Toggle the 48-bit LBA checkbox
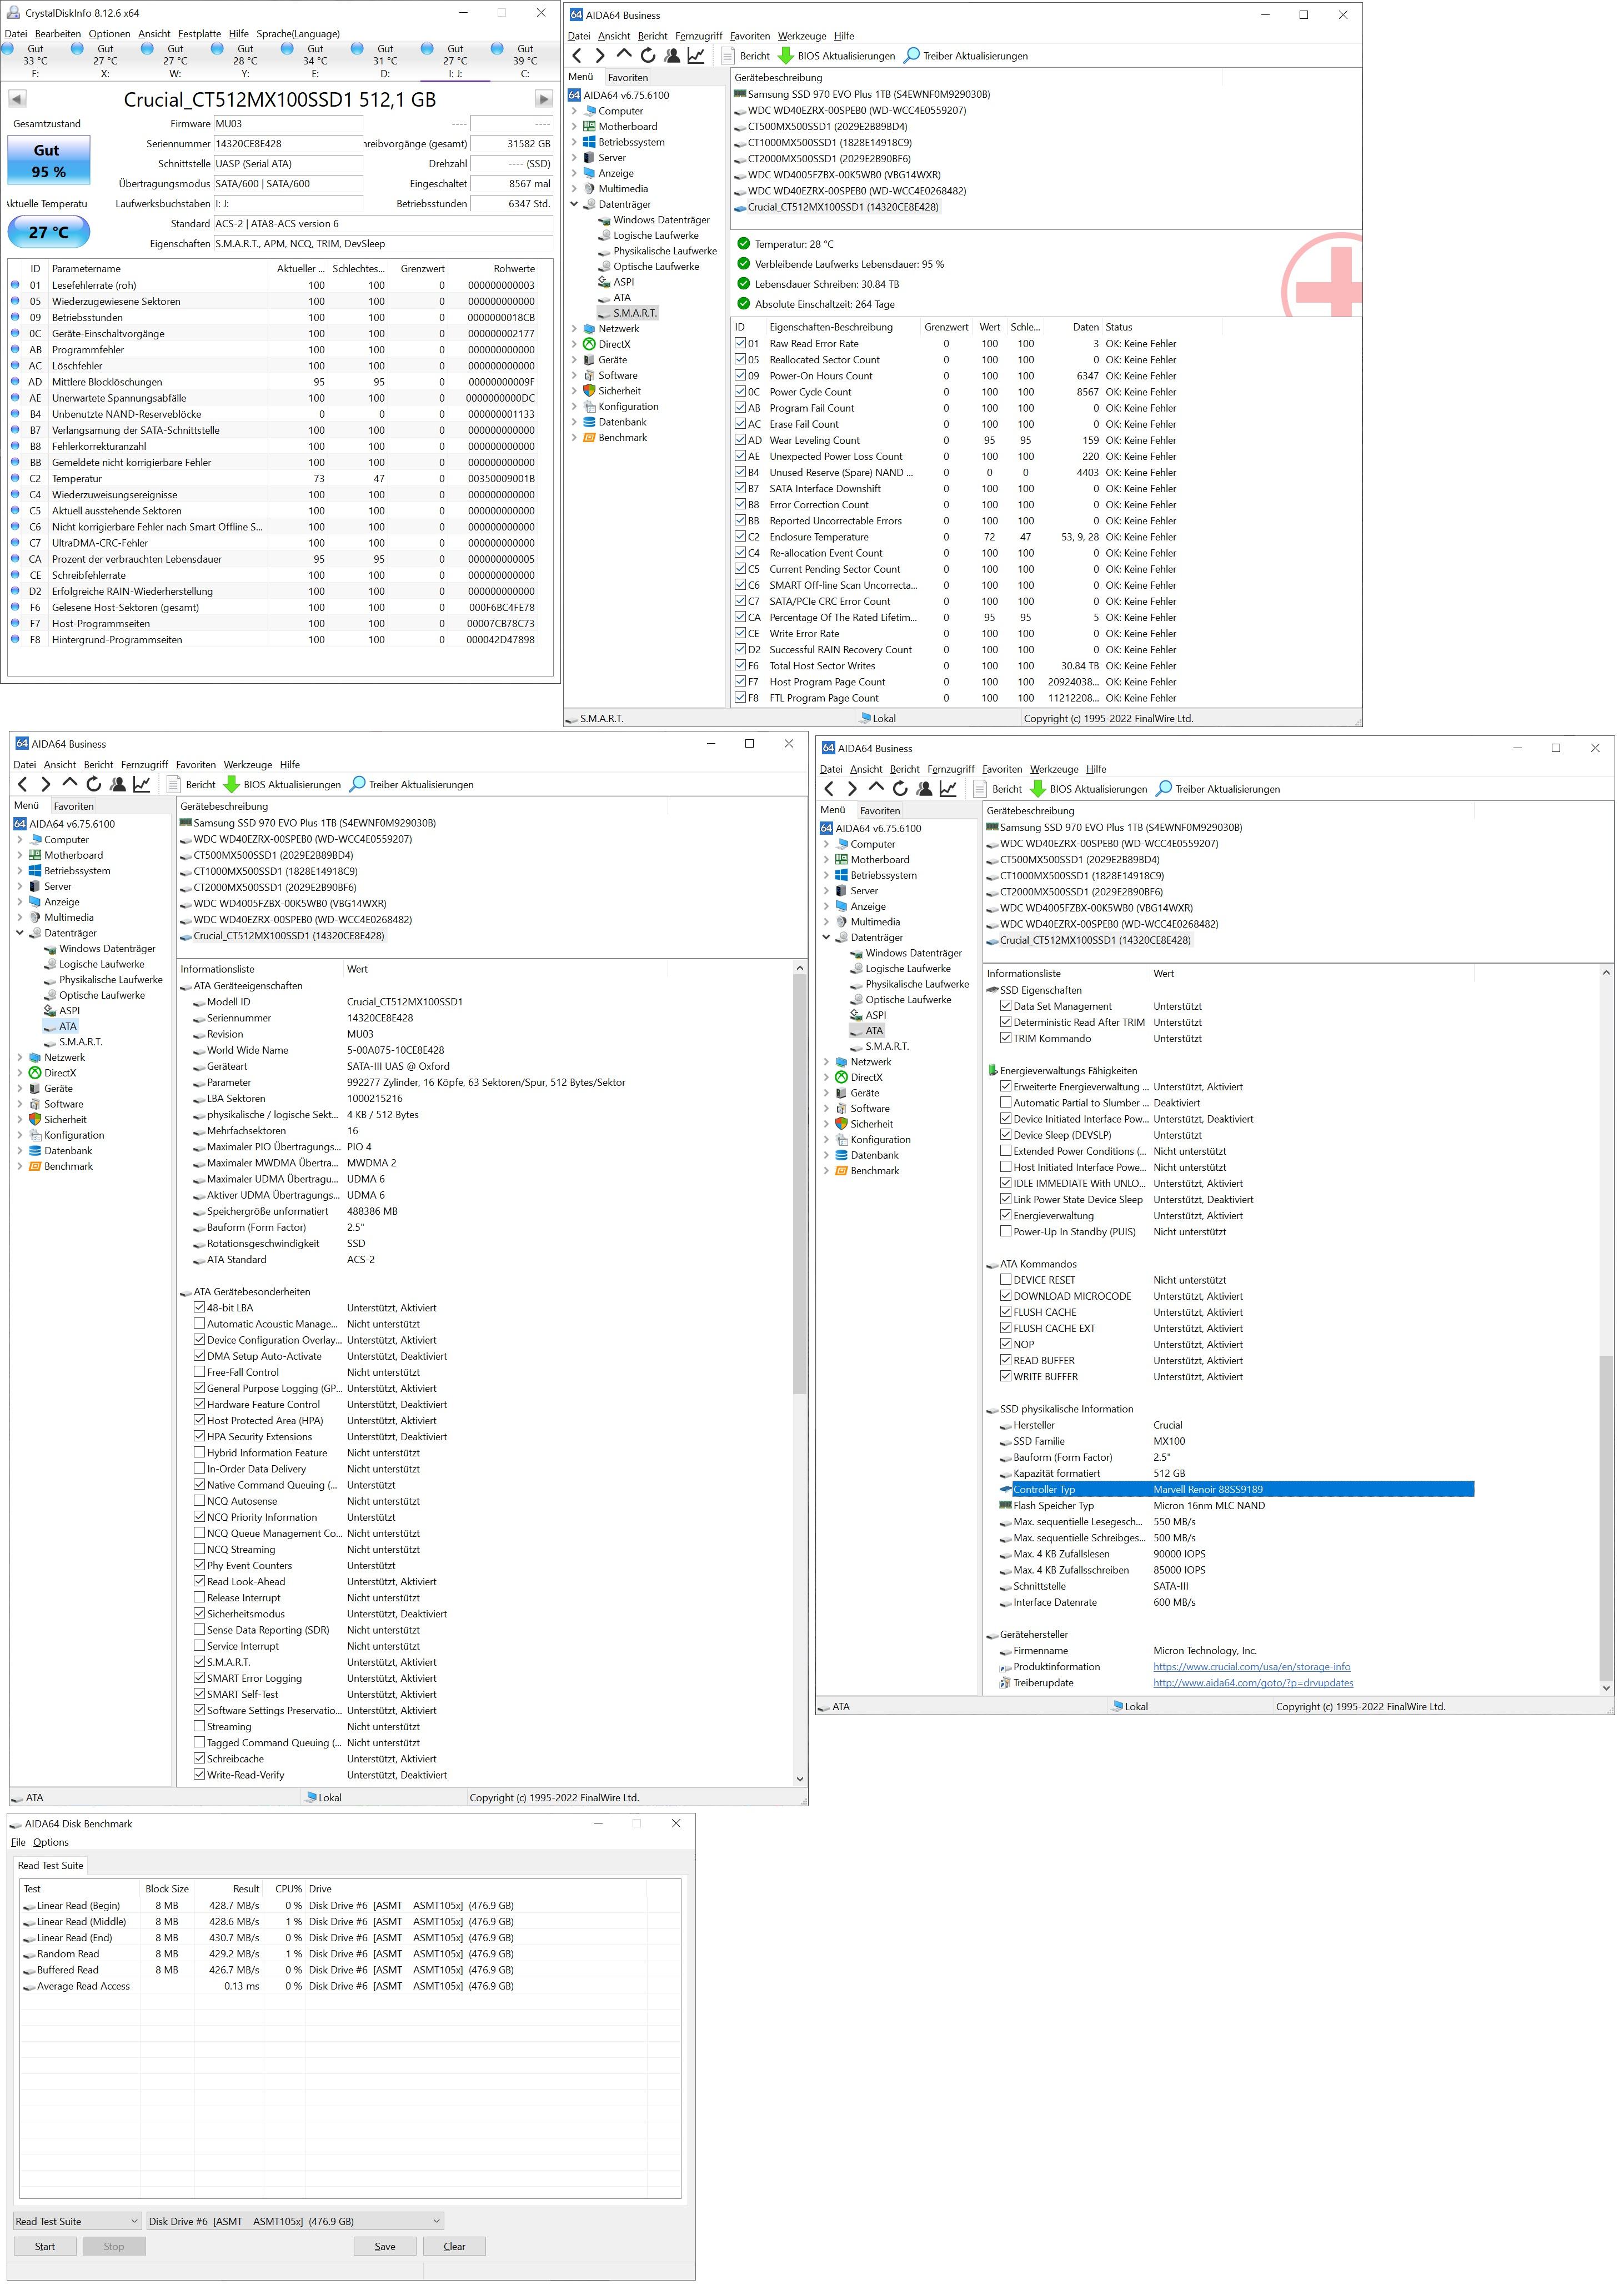This screenshot has height=2295, width=1624. tap(199, 1308)
